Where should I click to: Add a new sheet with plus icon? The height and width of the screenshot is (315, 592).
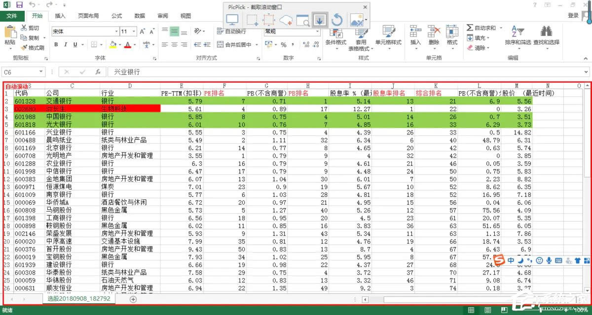(133, 299)
